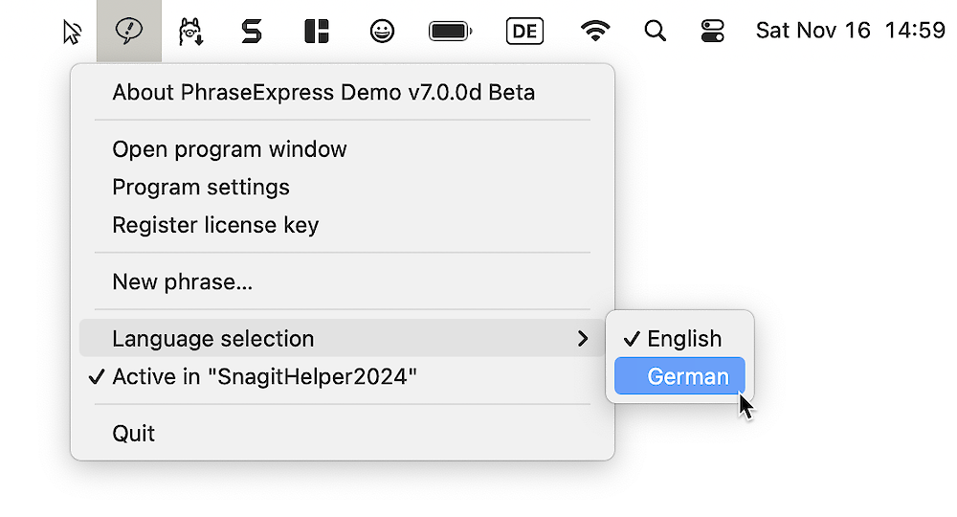Click the cursor arrow icon in menu bar
The height and width of the screenshot is (517, 957).
(72, 32)
